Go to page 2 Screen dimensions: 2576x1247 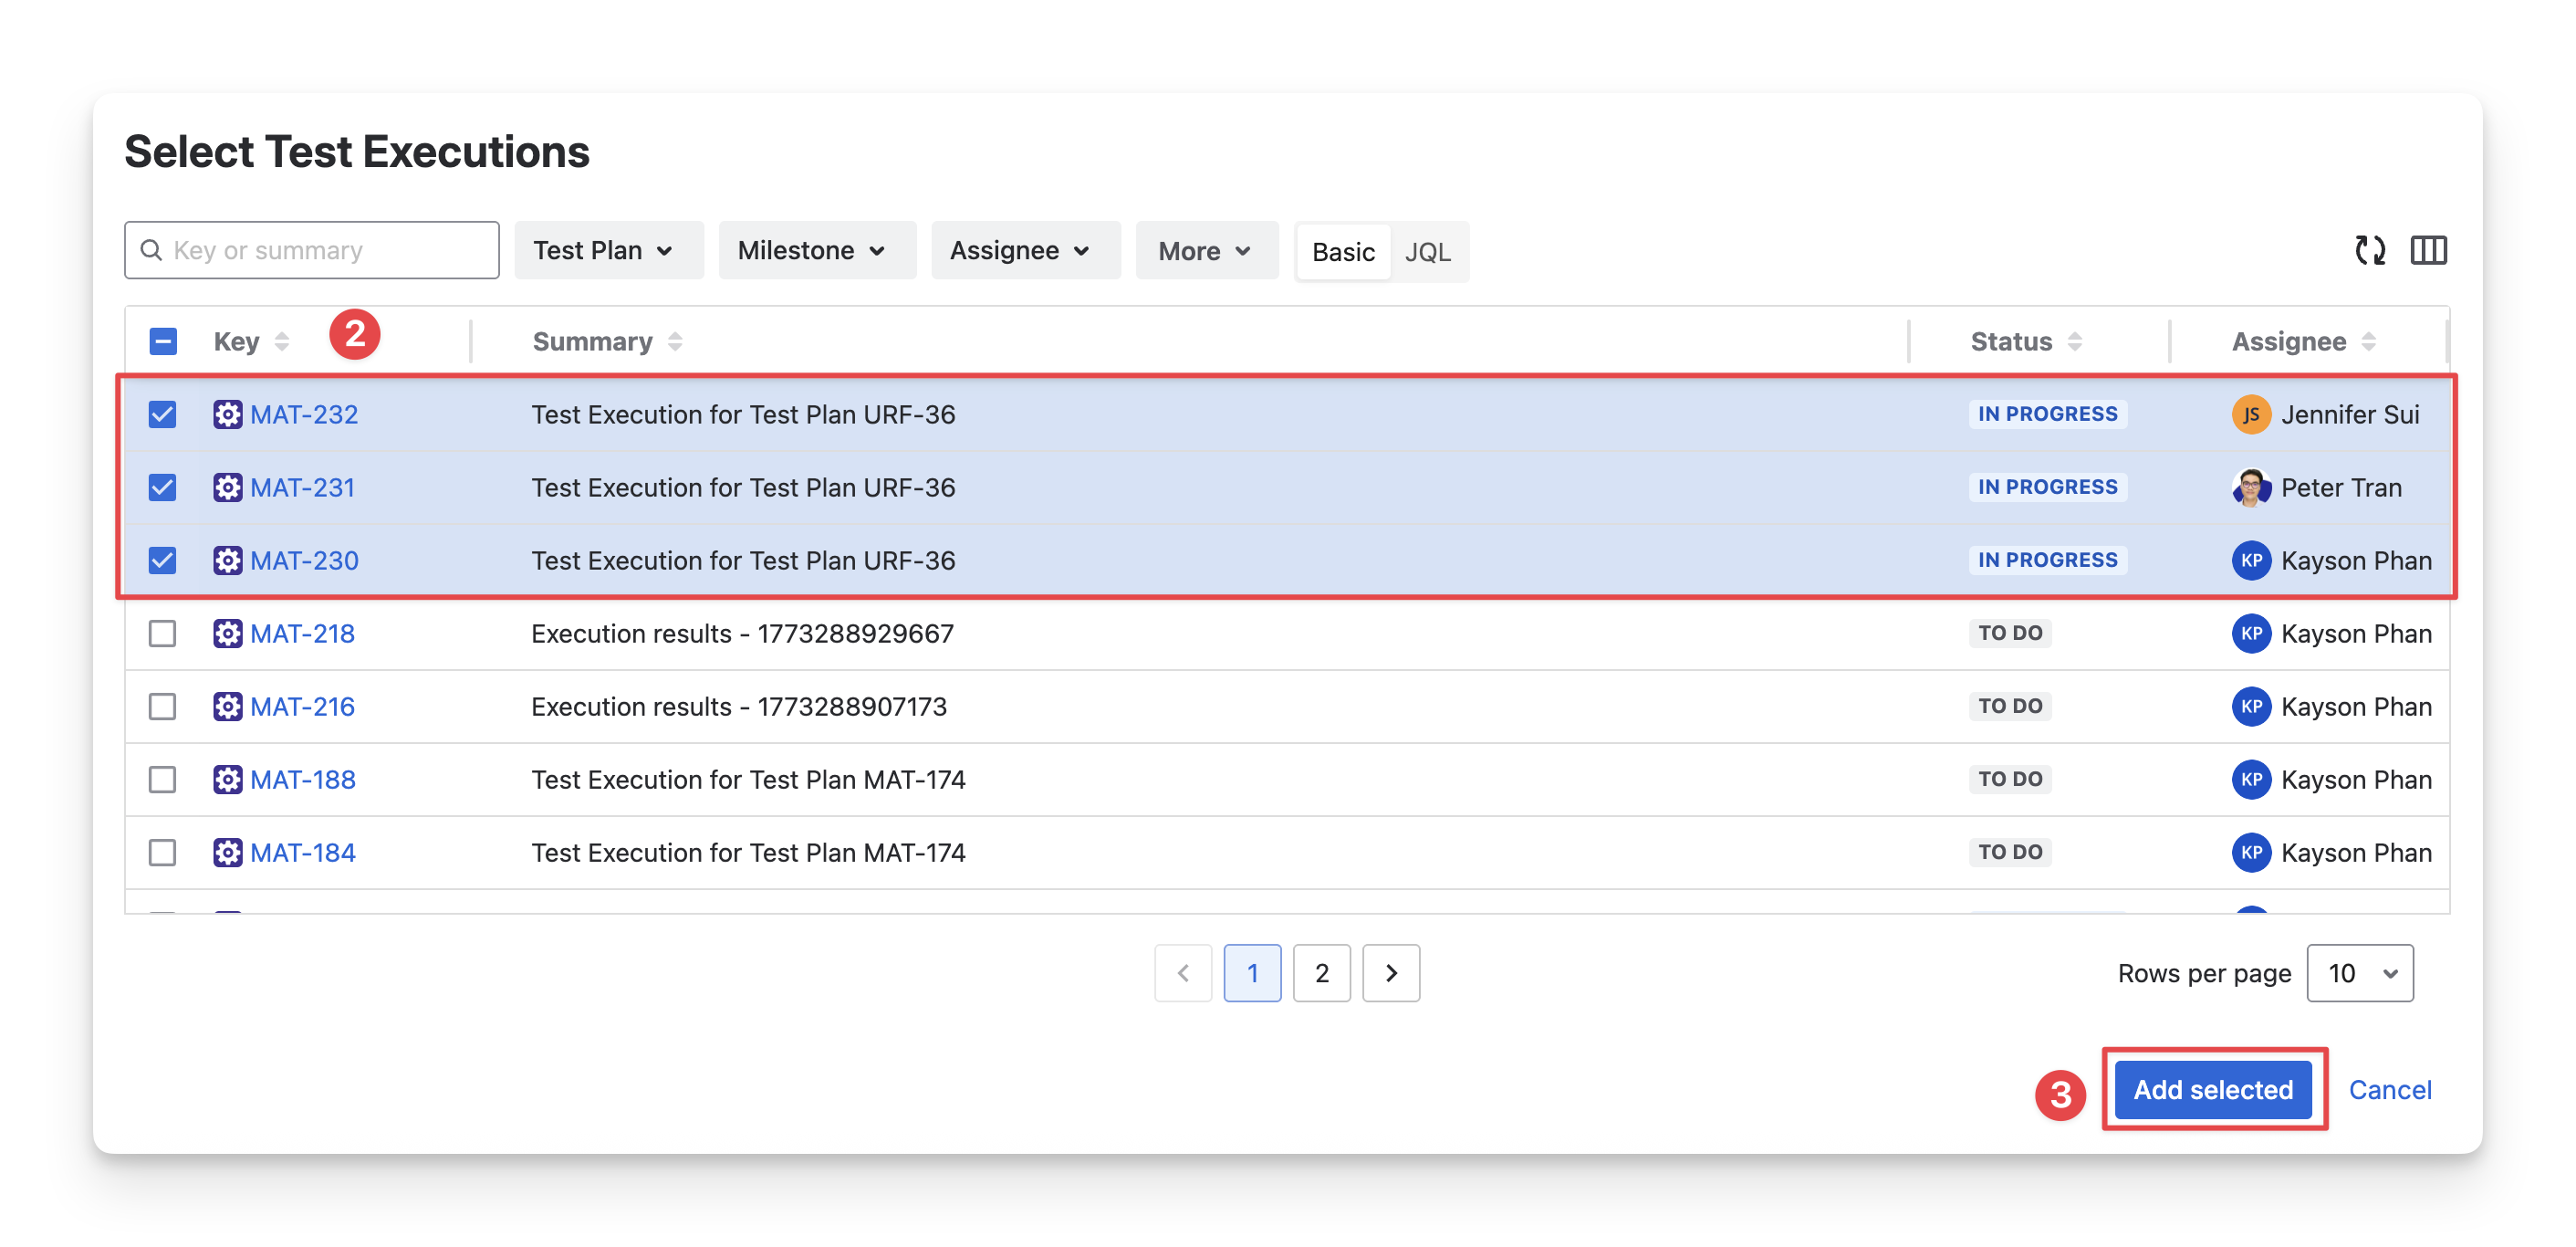point(1321,973)
